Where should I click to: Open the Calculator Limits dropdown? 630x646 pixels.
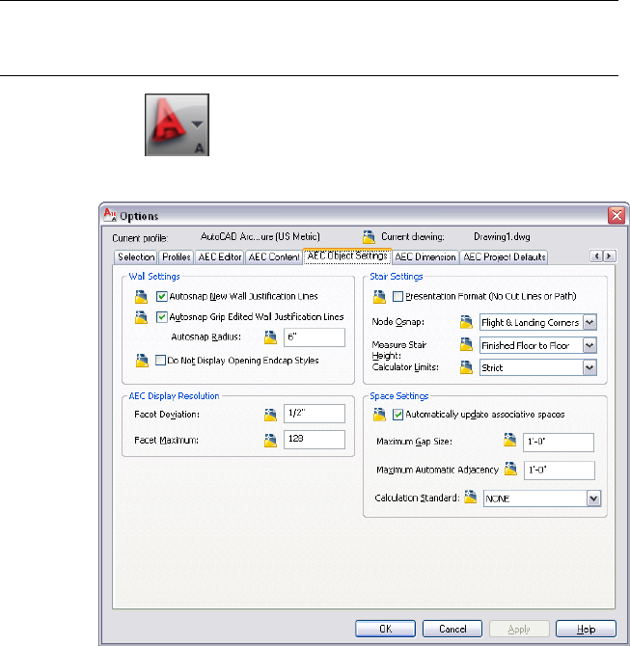pos(590,367)
